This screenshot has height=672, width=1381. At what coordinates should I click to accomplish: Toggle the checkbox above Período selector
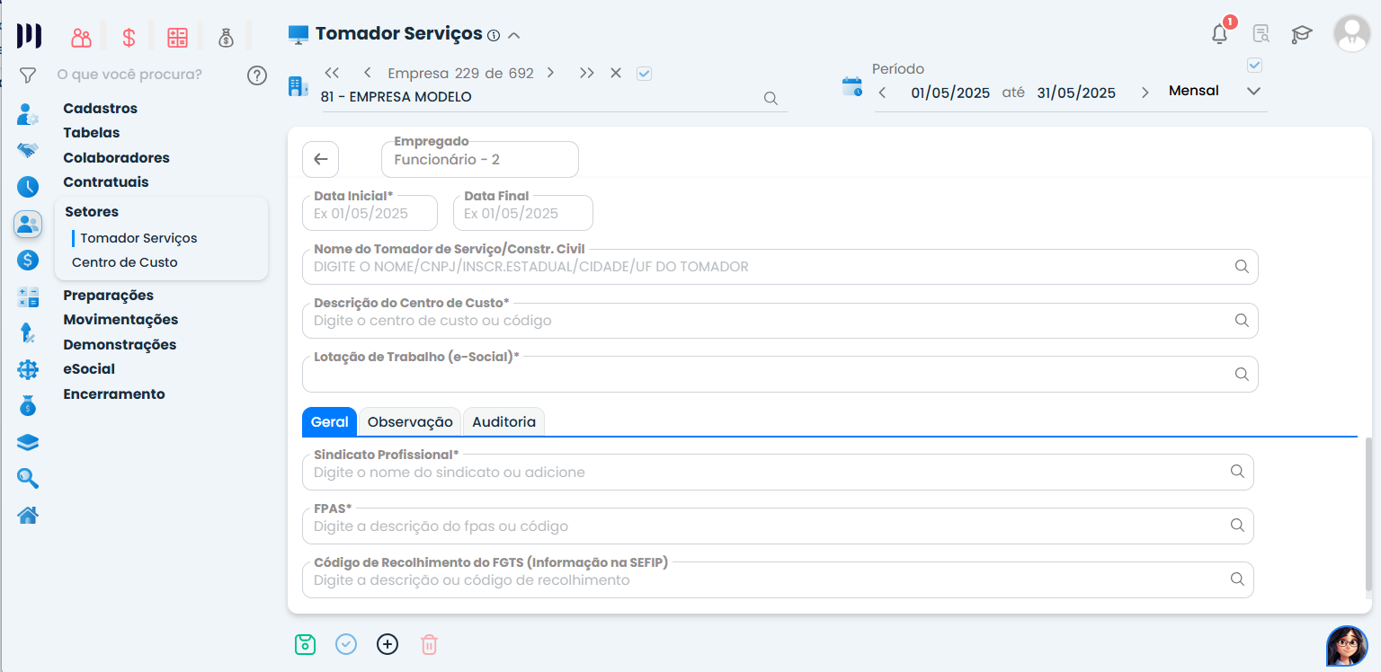click(x=1255, y=66)
